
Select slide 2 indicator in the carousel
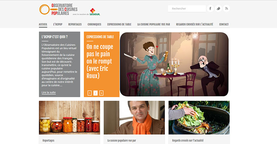pyautogui.click(x=95, y=93)
